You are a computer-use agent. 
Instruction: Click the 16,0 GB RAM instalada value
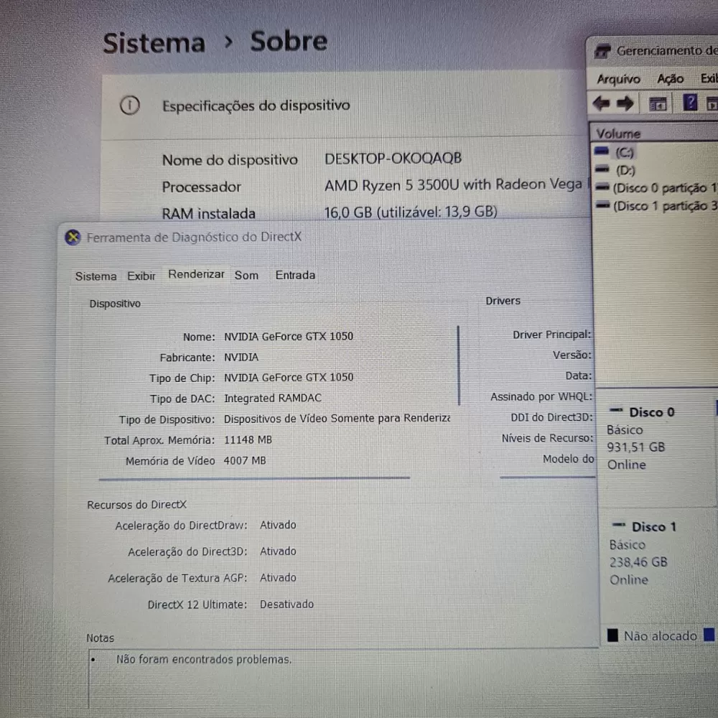[x=411, y=212]
